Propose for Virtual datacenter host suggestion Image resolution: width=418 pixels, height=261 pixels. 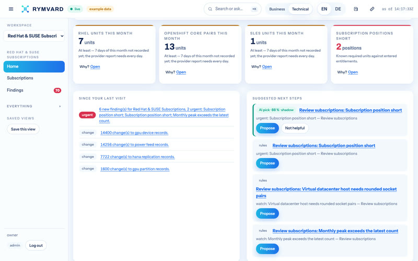click(268, 213)
